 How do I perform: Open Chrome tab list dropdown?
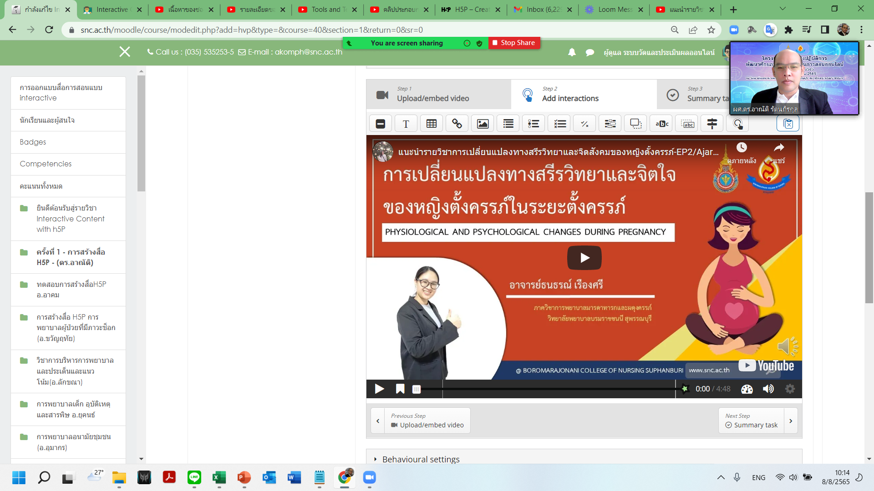click(x=782, y=9)
